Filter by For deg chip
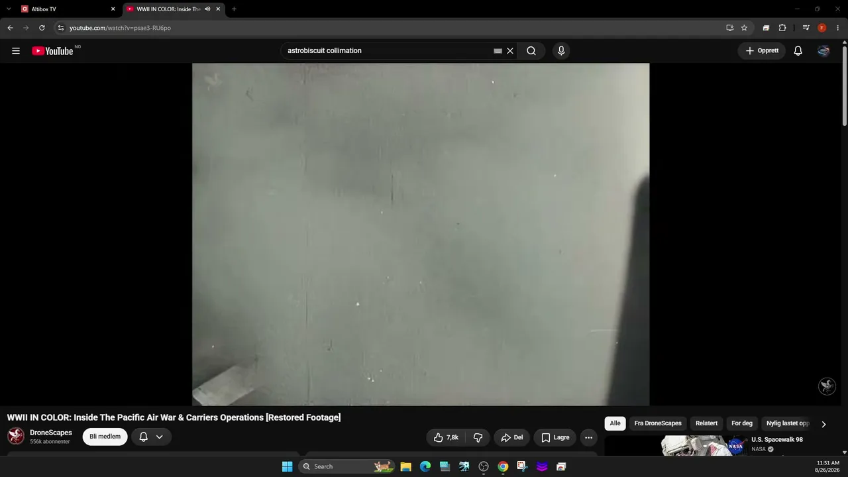The height and width of the screenshot is (477, 848). coord(742,423)
